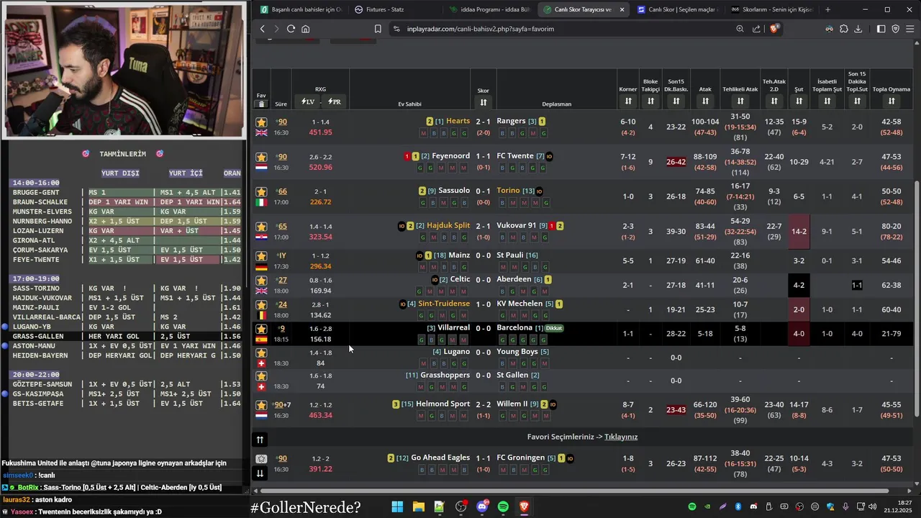
Task: Click the Hearts team name
Action: [458, 121]
